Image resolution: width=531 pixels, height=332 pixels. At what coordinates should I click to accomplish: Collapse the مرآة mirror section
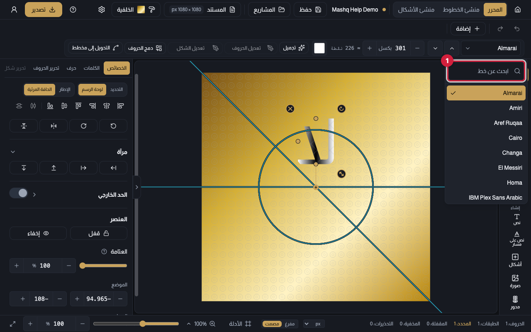pyautogui.click(x=12, y=152)
